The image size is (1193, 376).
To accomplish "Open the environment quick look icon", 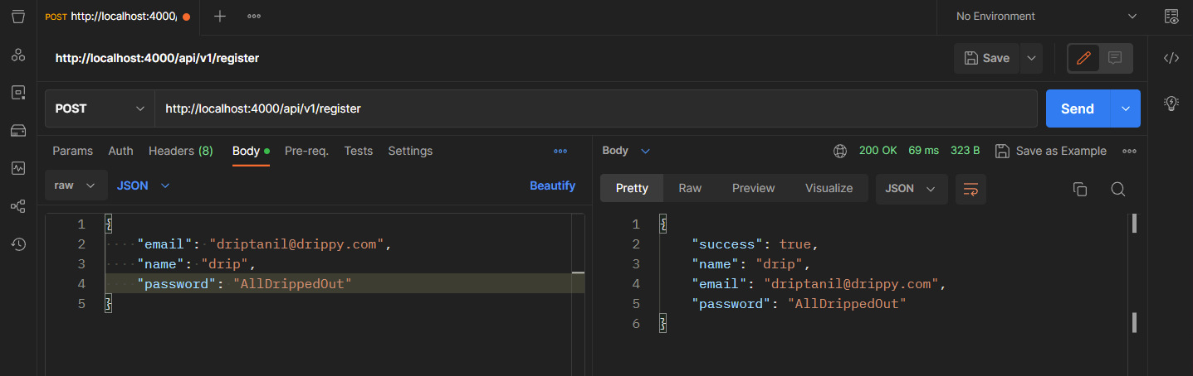I will 1171,17.
